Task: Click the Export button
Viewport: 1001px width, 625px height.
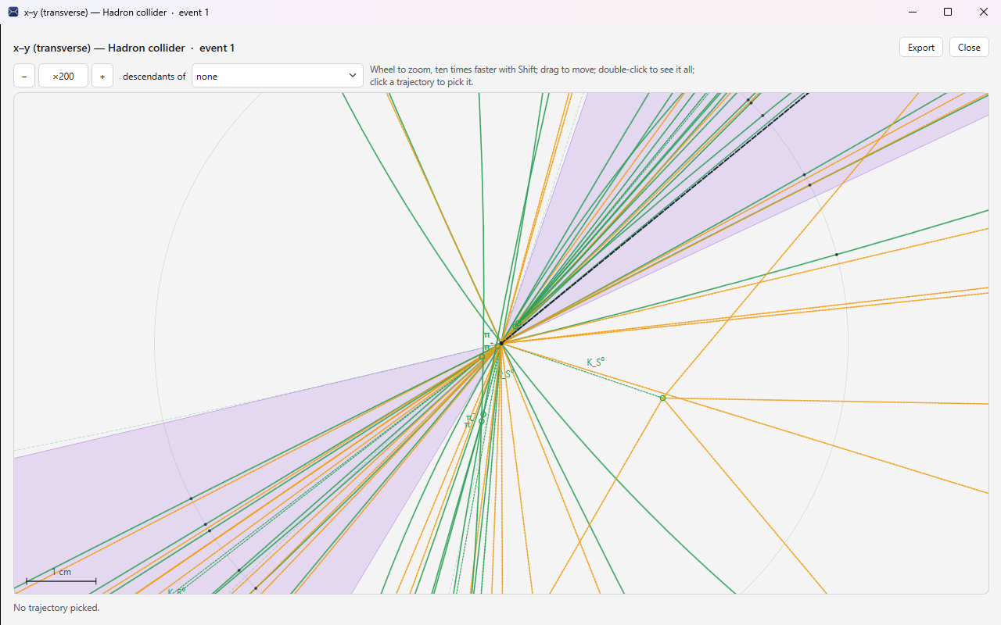Action: click(921, 48)
